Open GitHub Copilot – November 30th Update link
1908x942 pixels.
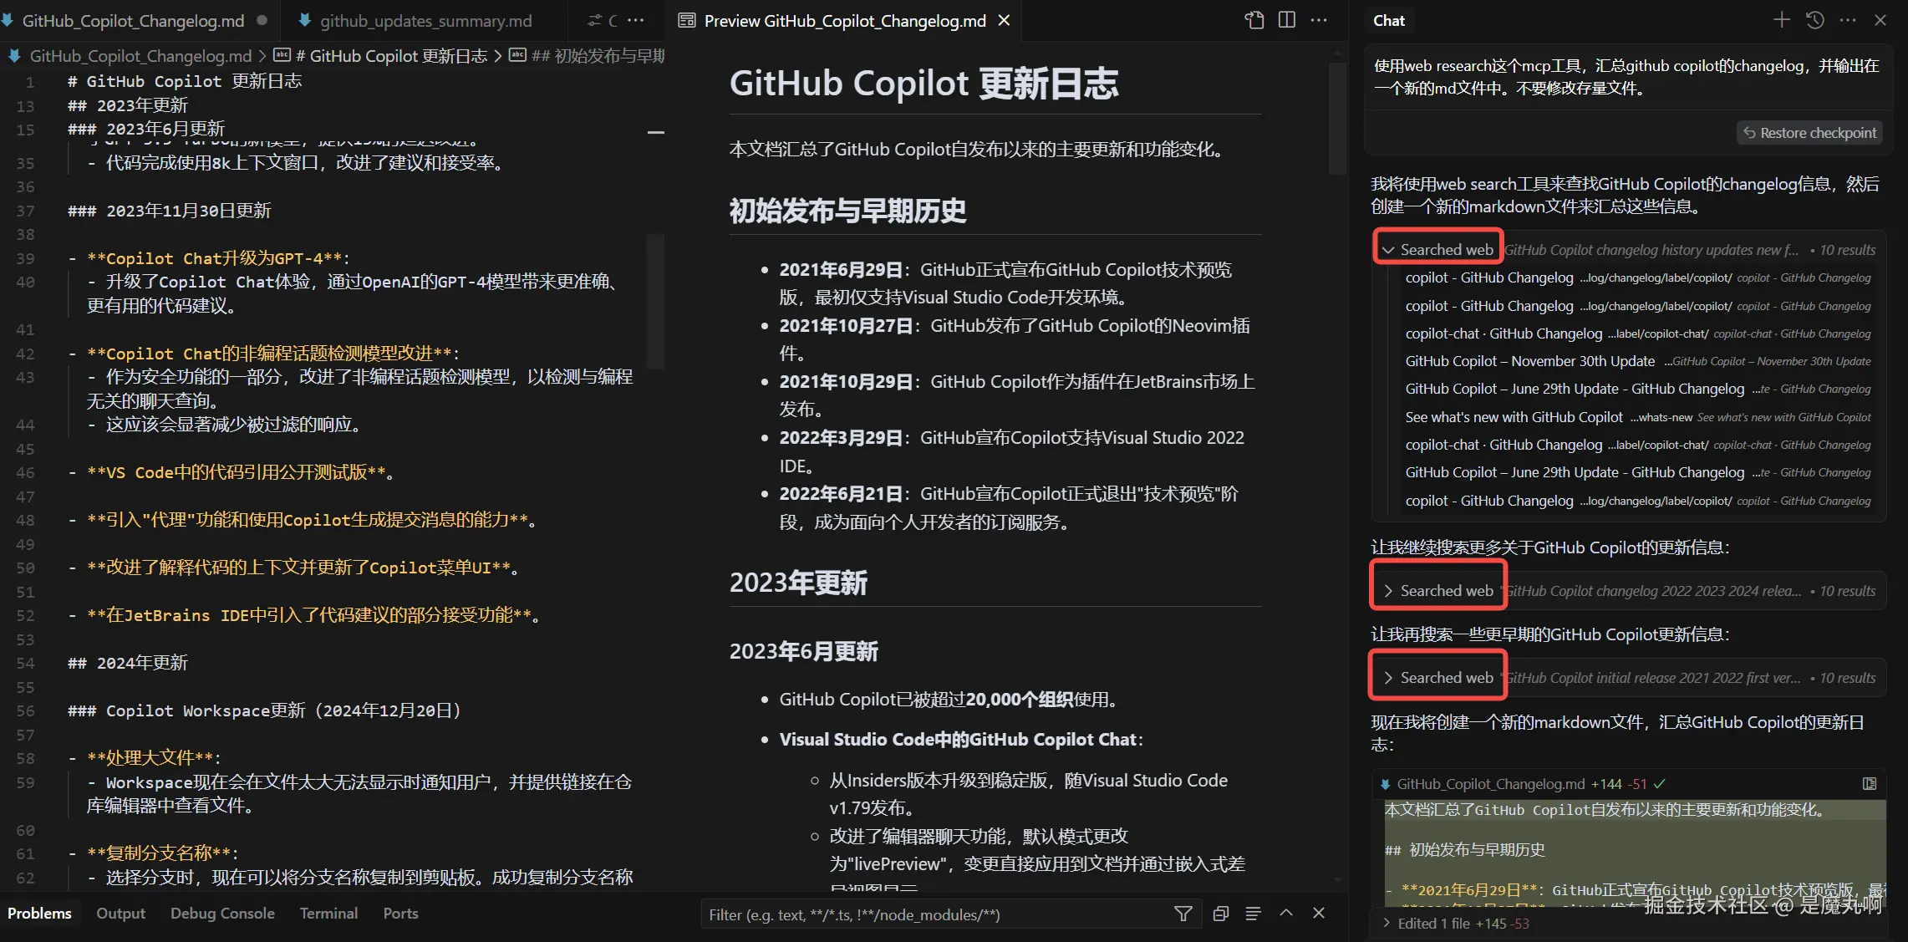[x=1529, y=361]
